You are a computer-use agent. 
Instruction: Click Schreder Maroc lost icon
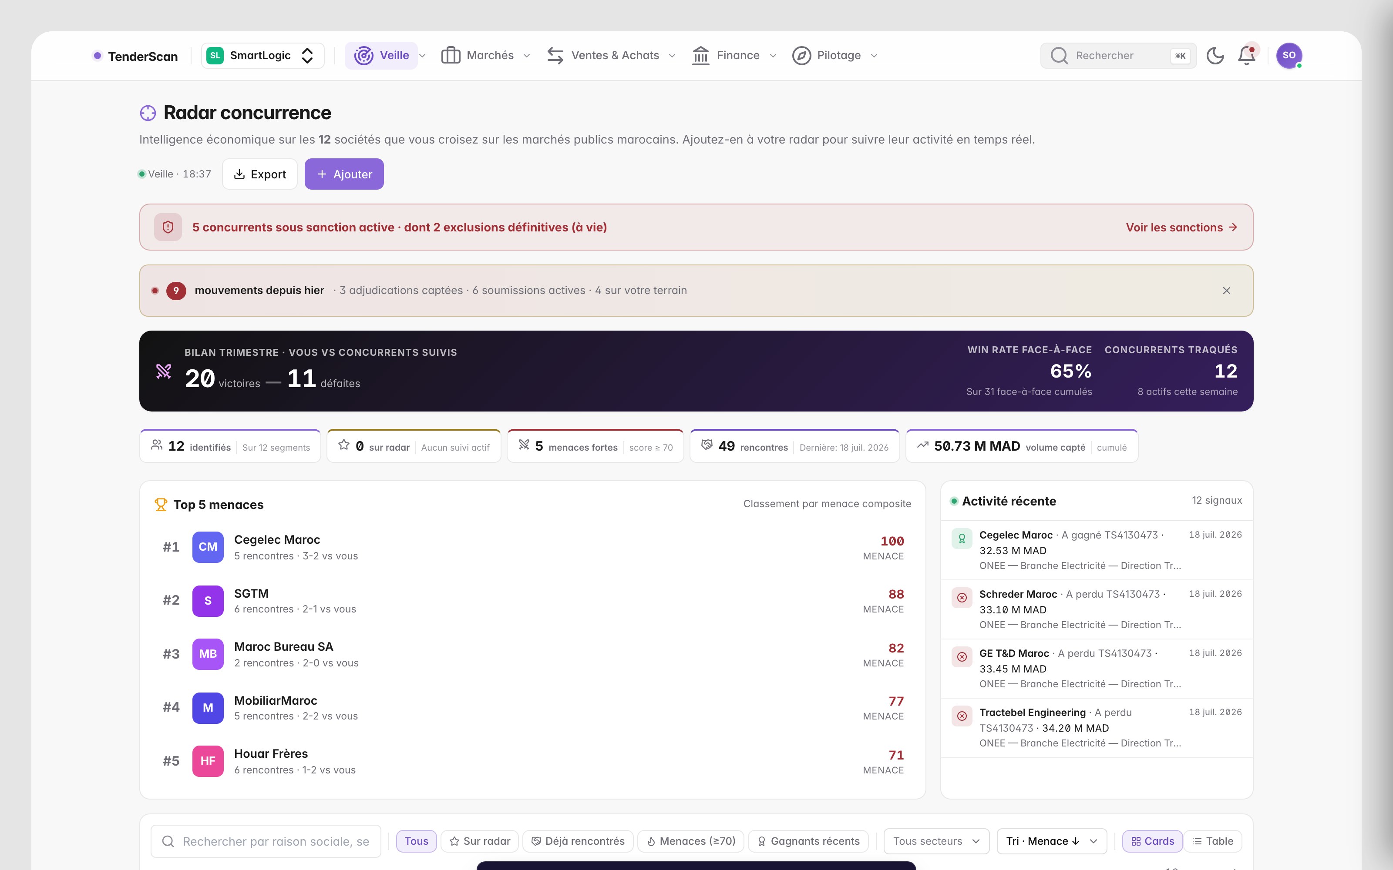pos(962,598)
